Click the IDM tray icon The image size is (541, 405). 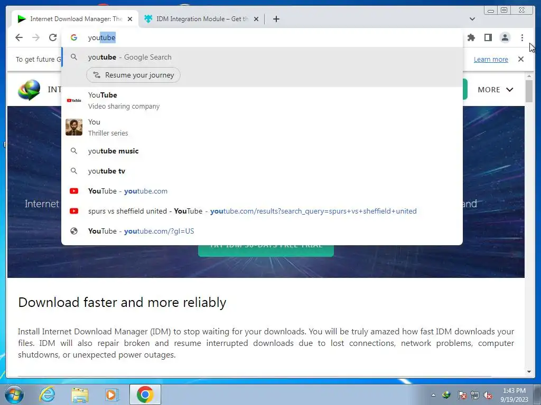click(x=446, y=395)
